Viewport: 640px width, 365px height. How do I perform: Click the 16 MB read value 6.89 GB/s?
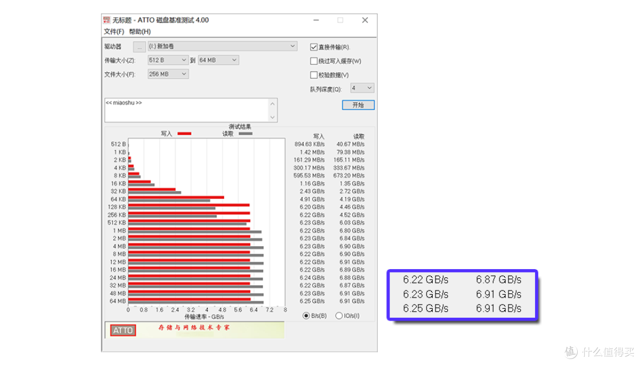tap(352, 270)
